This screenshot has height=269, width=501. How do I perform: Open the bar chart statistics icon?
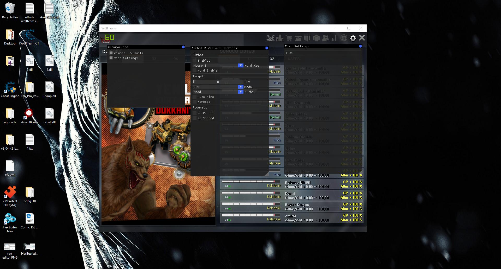coord(334,38)
